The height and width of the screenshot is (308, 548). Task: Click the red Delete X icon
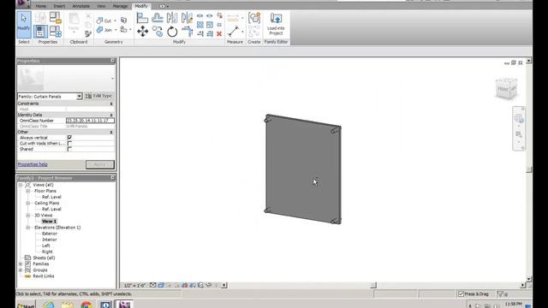pyautogui.click(x=219, y=34)
